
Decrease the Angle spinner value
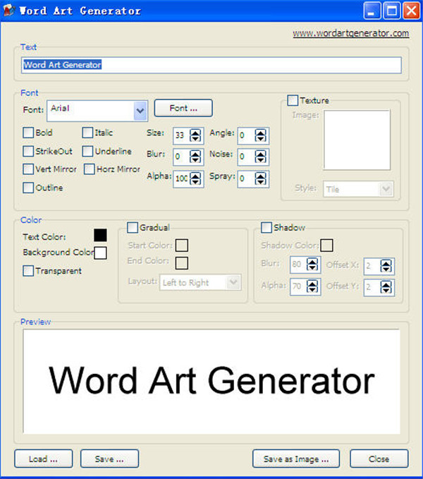[x=261, y=138]
